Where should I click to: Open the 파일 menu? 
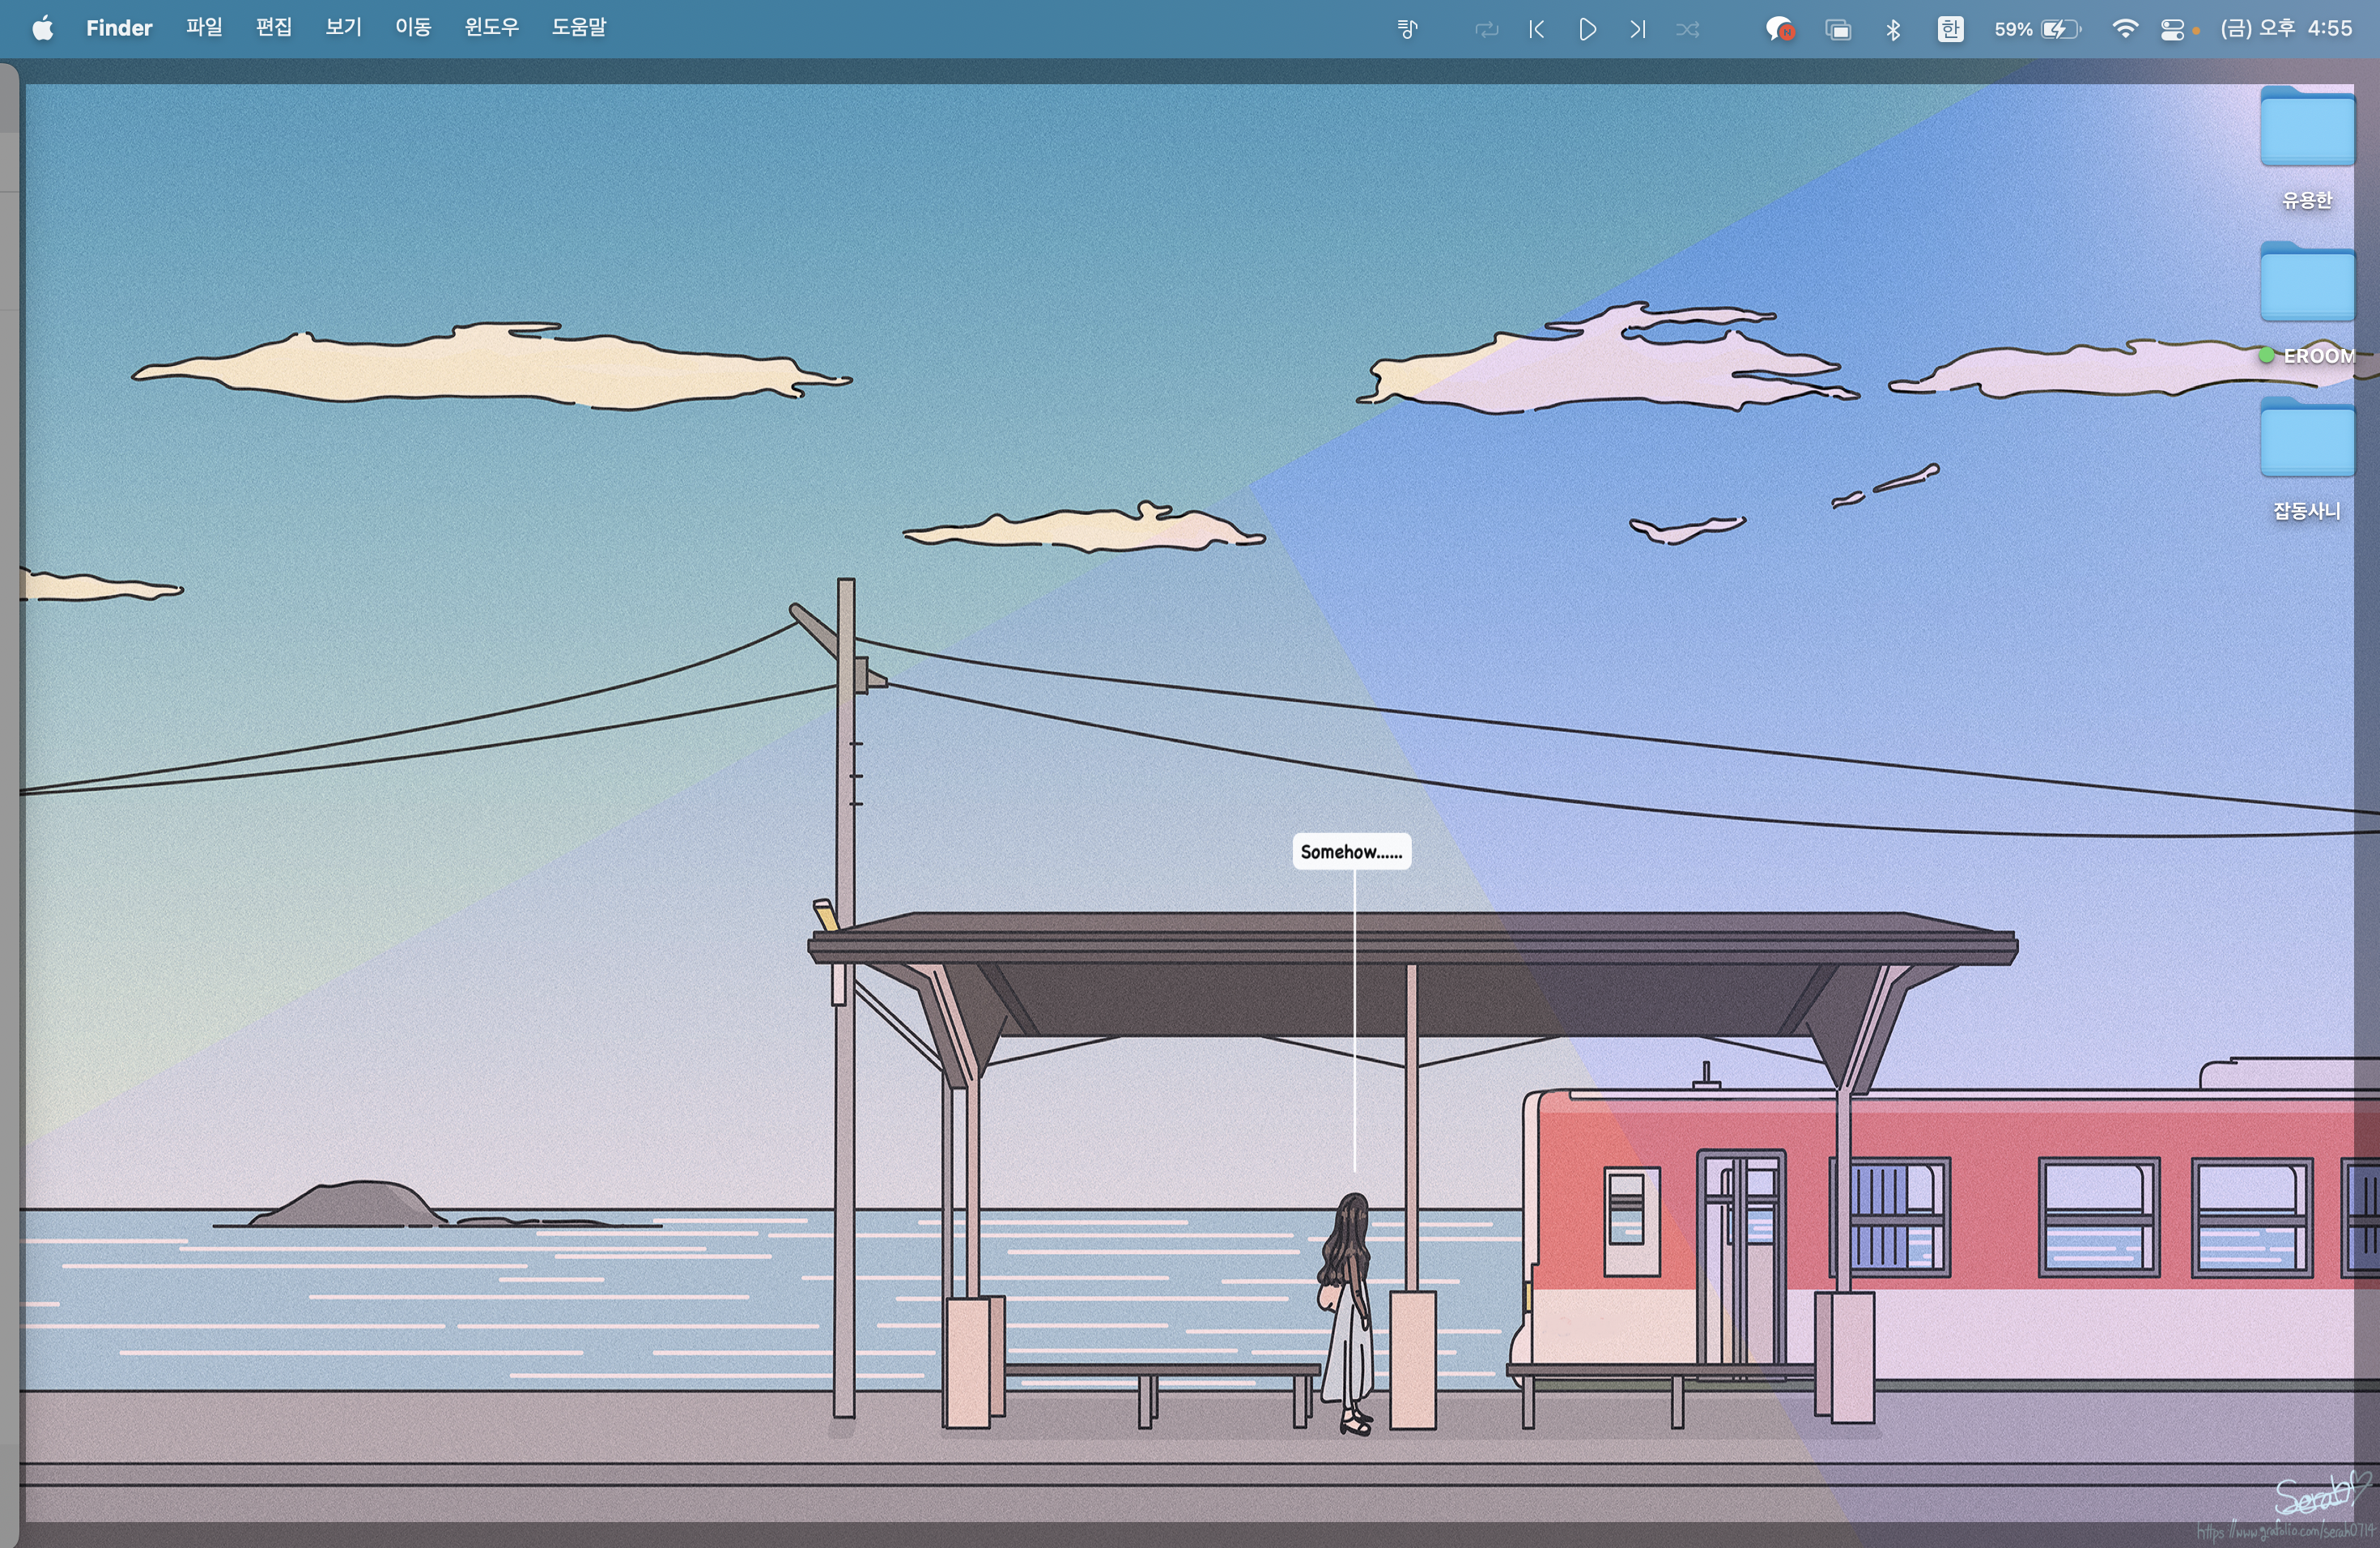204,28
